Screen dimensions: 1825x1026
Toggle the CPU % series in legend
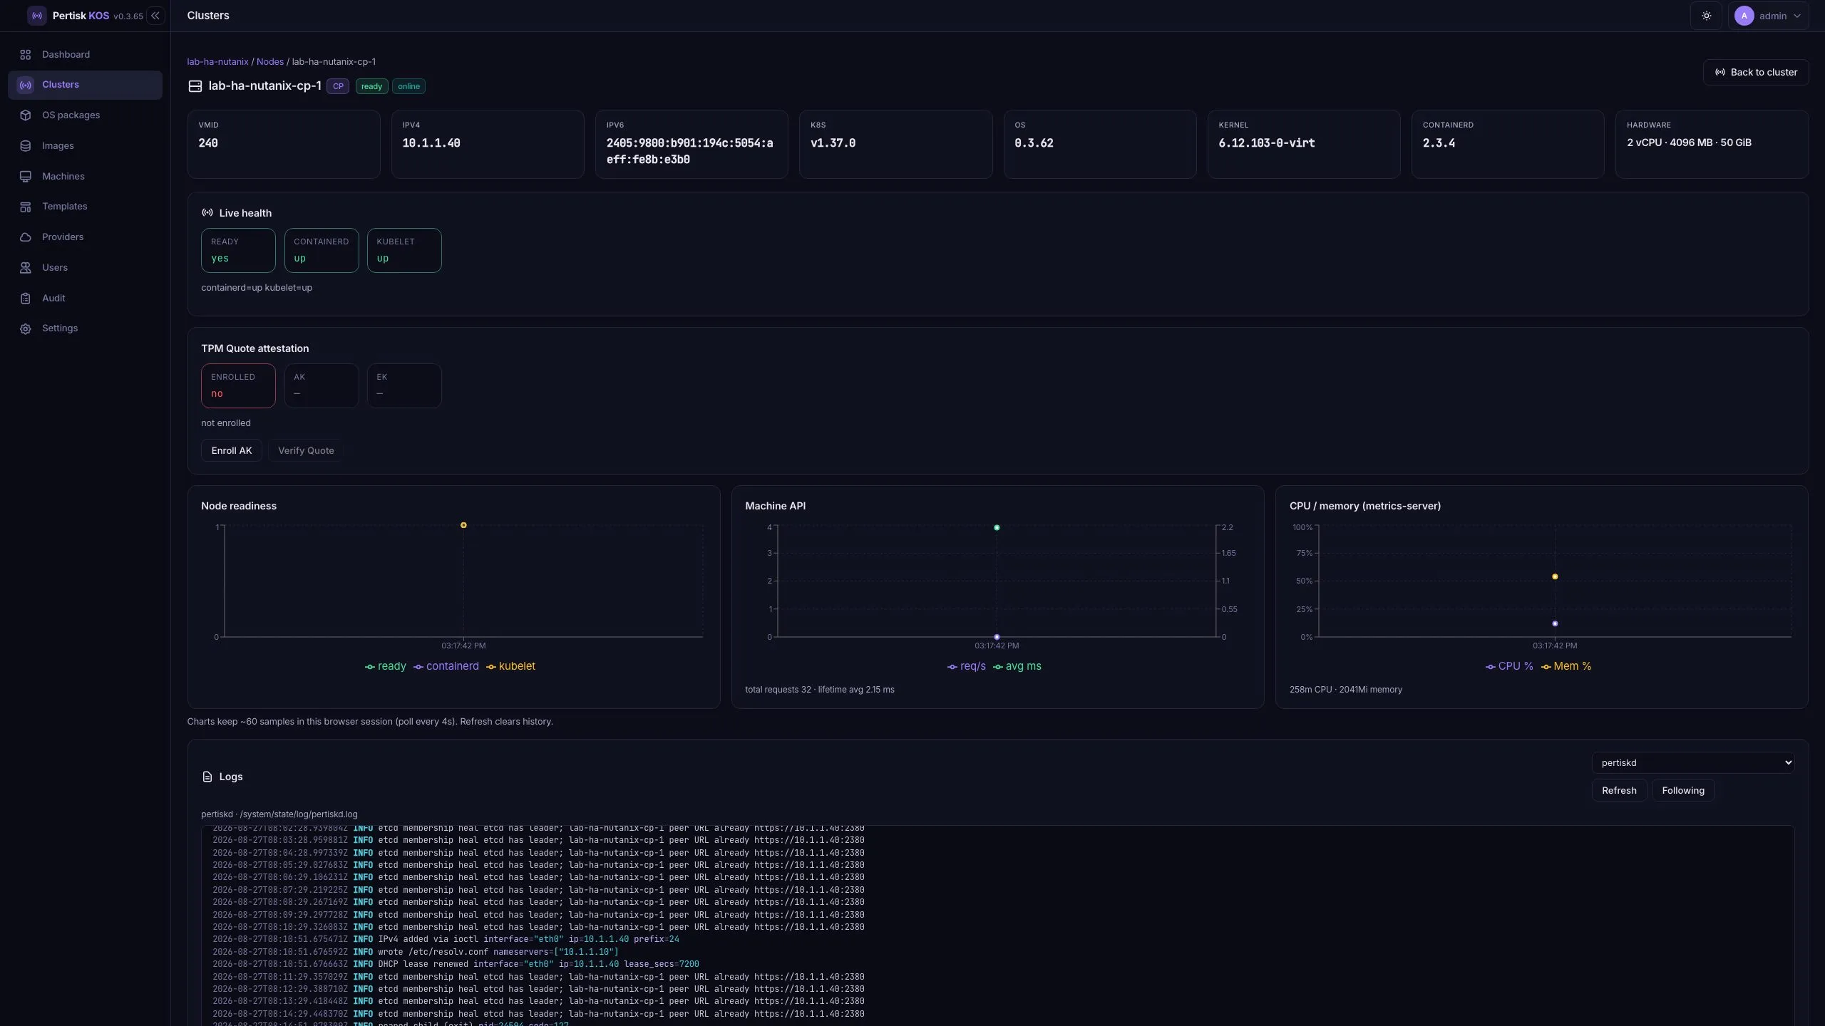point(1508,666)
